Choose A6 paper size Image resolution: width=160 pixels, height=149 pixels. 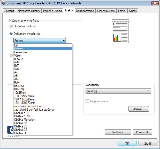[43, 79]
